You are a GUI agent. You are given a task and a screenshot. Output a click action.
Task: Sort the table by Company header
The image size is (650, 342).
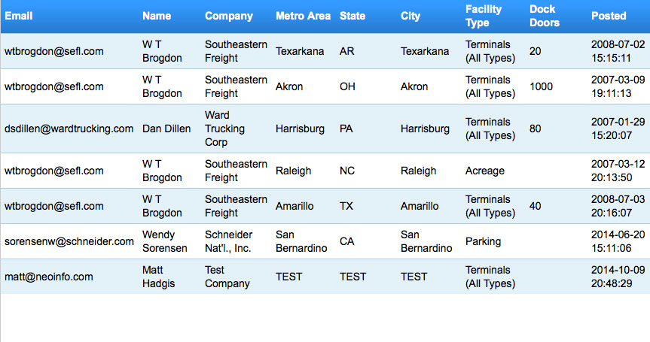coord(229,16)
